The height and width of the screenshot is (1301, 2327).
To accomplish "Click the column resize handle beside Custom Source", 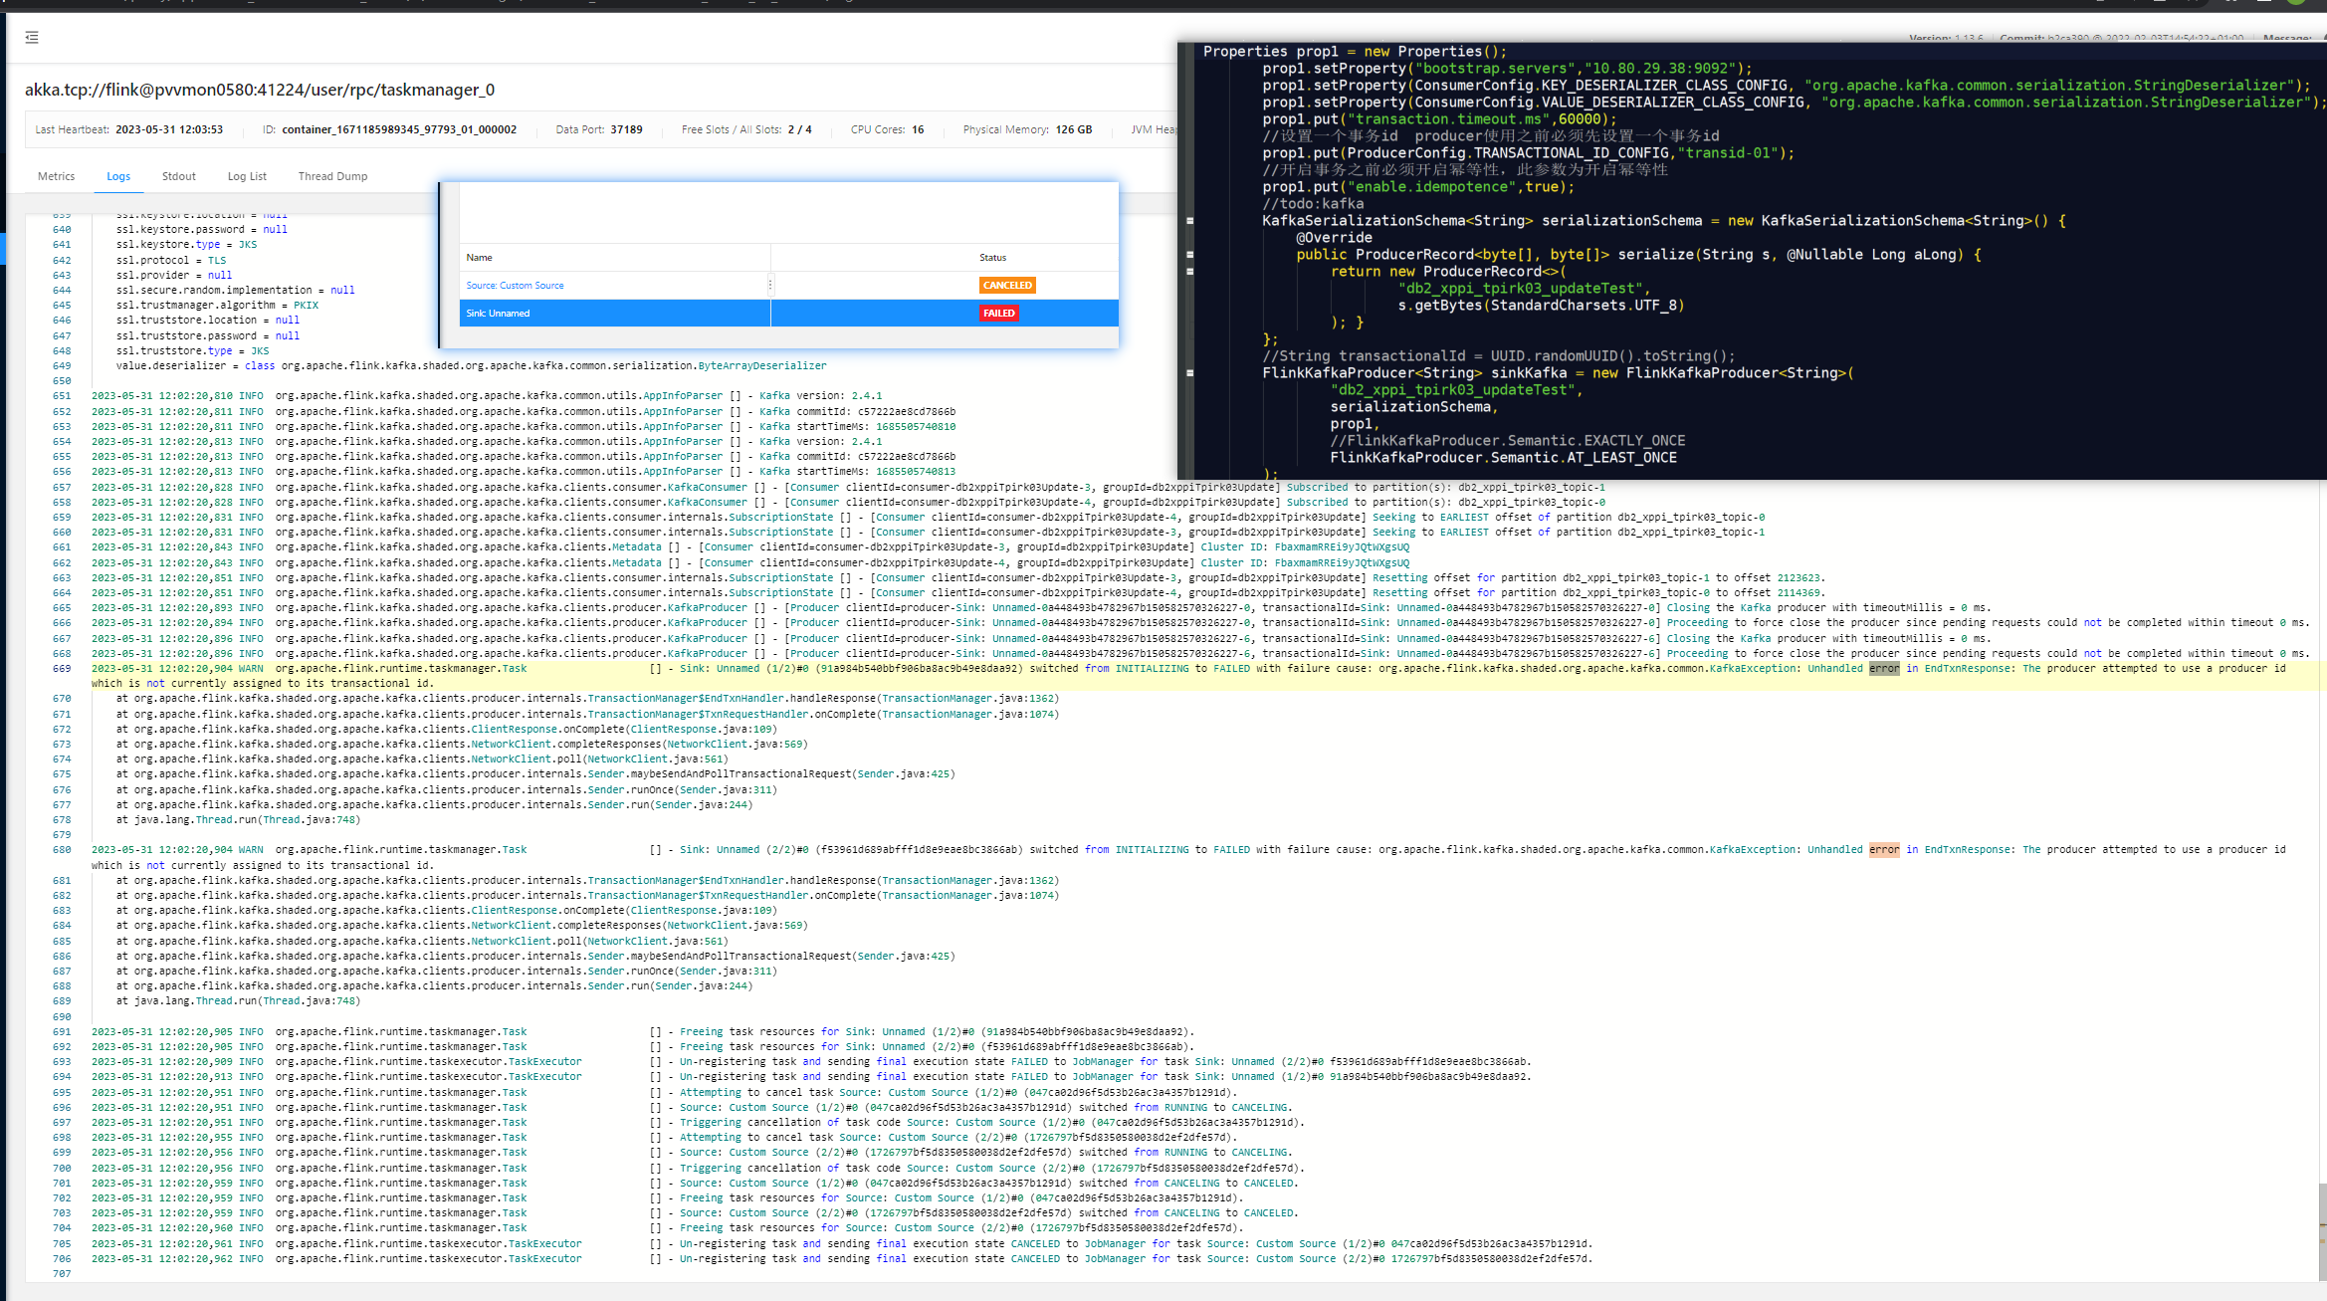I will pyautogui.click(x=770, y=286).
